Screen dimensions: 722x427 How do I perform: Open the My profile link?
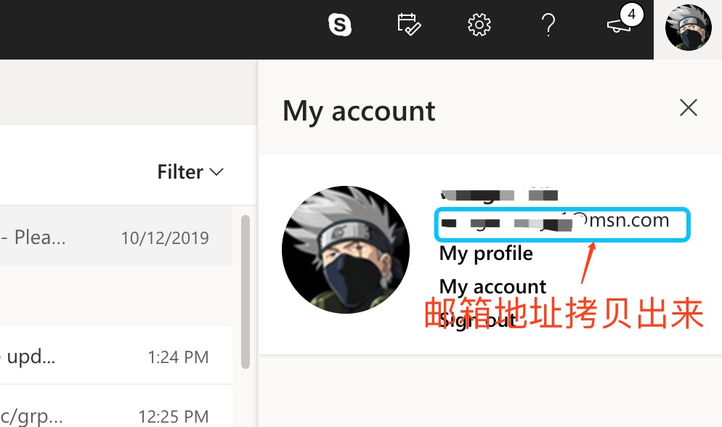tap(486, 253)
